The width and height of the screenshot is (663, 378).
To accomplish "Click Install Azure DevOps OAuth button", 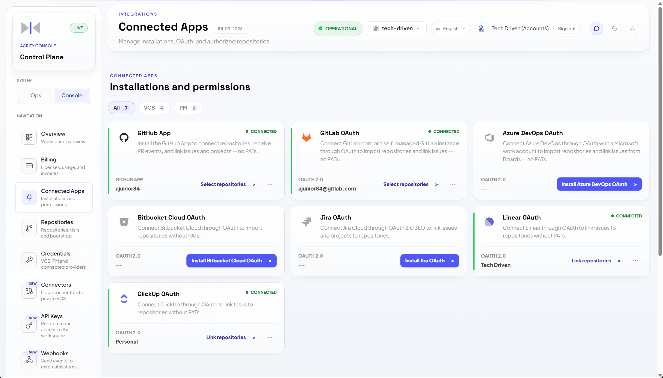I will pyautogui.click(x=599, y=184).
